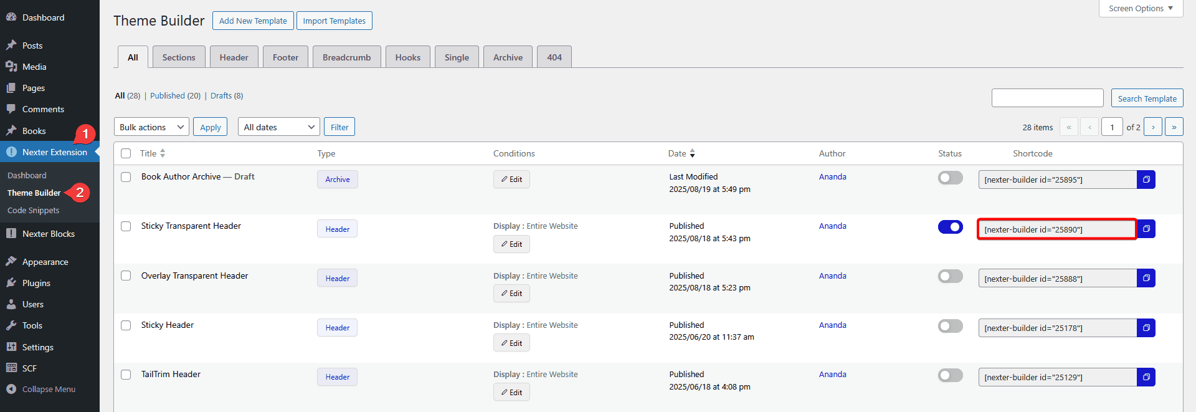Viewport: 1196px width, 412px height.
Task: Check the Overlay Transparent Header row checkbox
Action: (126, 275)
